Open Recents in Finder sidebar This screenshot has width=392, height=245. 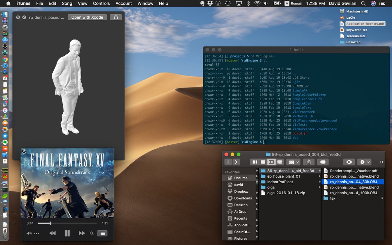240,219
